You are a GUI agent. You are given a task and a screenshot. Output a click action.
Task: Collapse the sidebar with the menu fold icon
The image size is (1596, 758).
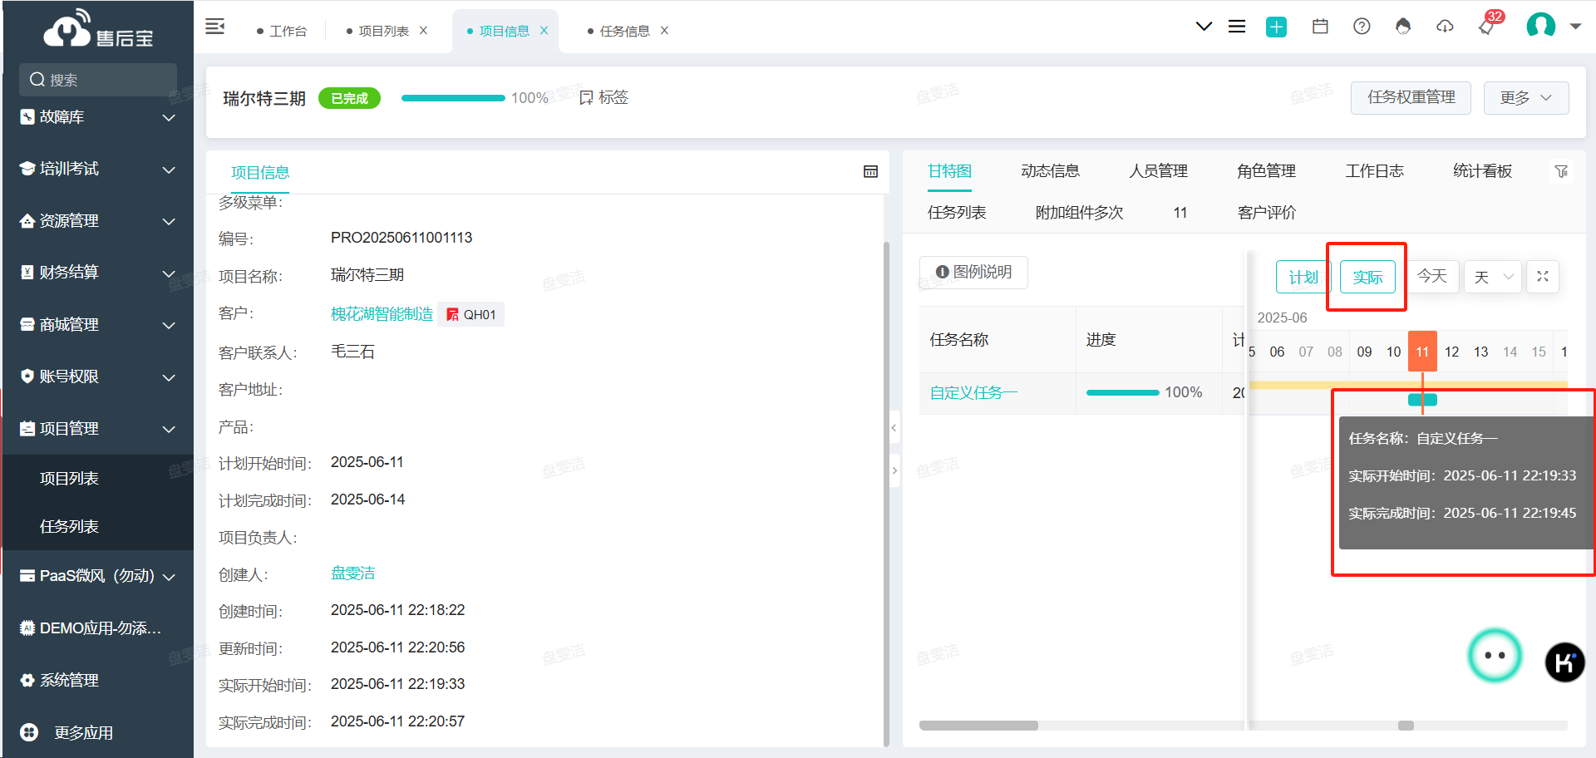tap(215, 27)
